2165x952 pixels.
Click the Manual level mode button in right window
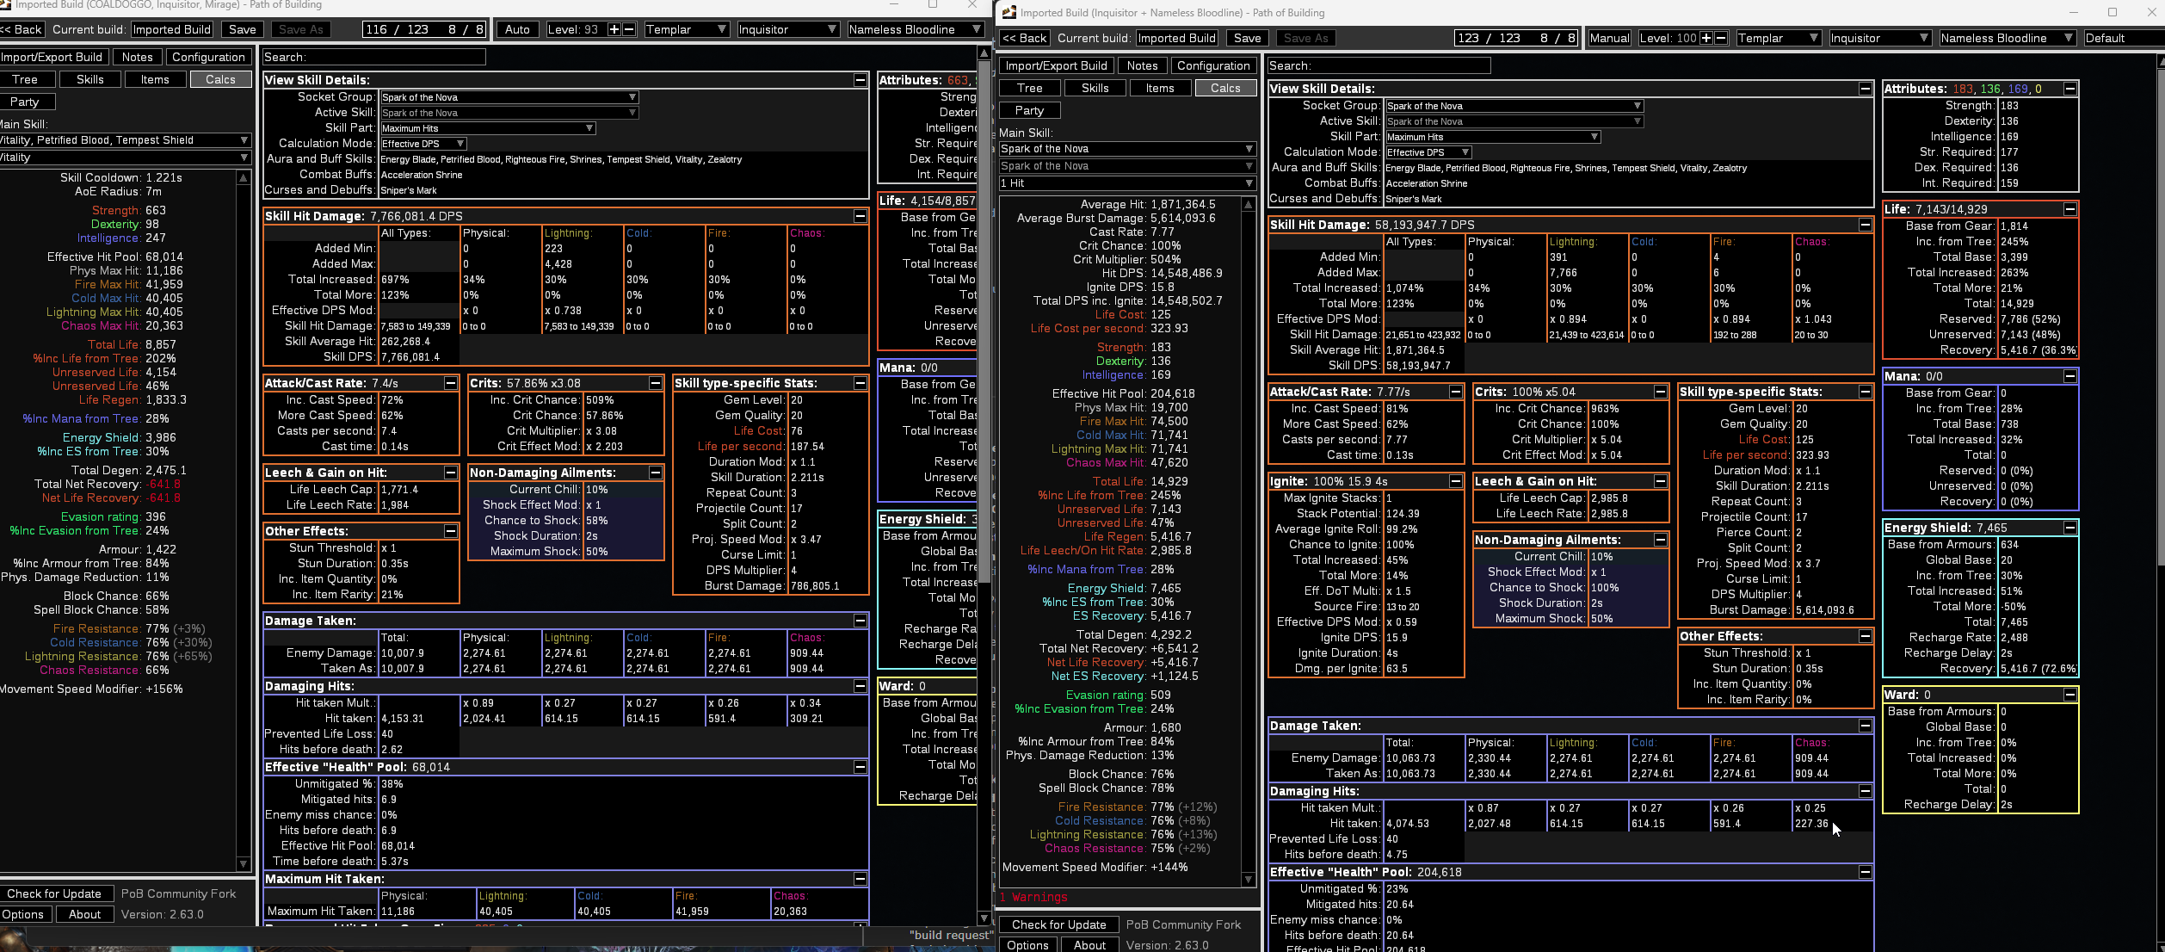(1609, 38)
